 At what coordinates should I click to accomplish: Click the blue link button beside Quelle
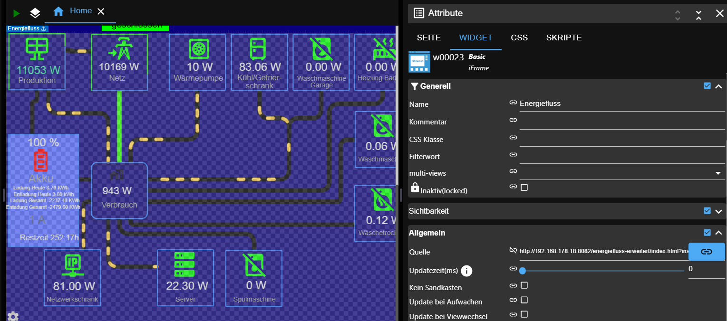pyautogui.click(x=707, y=251)
